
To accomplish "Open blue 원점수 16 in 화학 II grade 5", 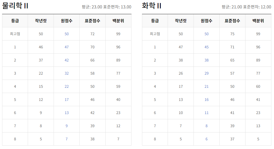I will [206, 100].
